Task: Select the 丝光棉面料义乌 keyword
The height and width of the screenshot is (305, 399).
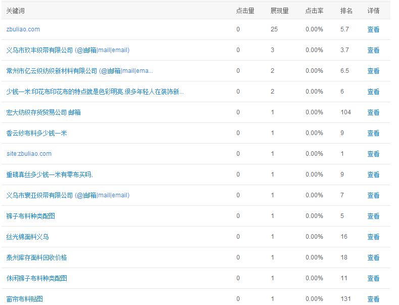Action: point(28,237)
